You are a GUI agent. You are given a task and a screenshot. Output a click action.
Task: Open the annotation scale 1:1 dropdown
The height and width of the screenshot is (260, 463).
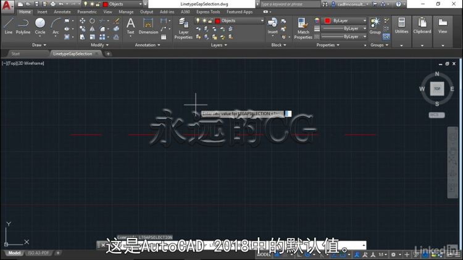[x=383, y=254]
